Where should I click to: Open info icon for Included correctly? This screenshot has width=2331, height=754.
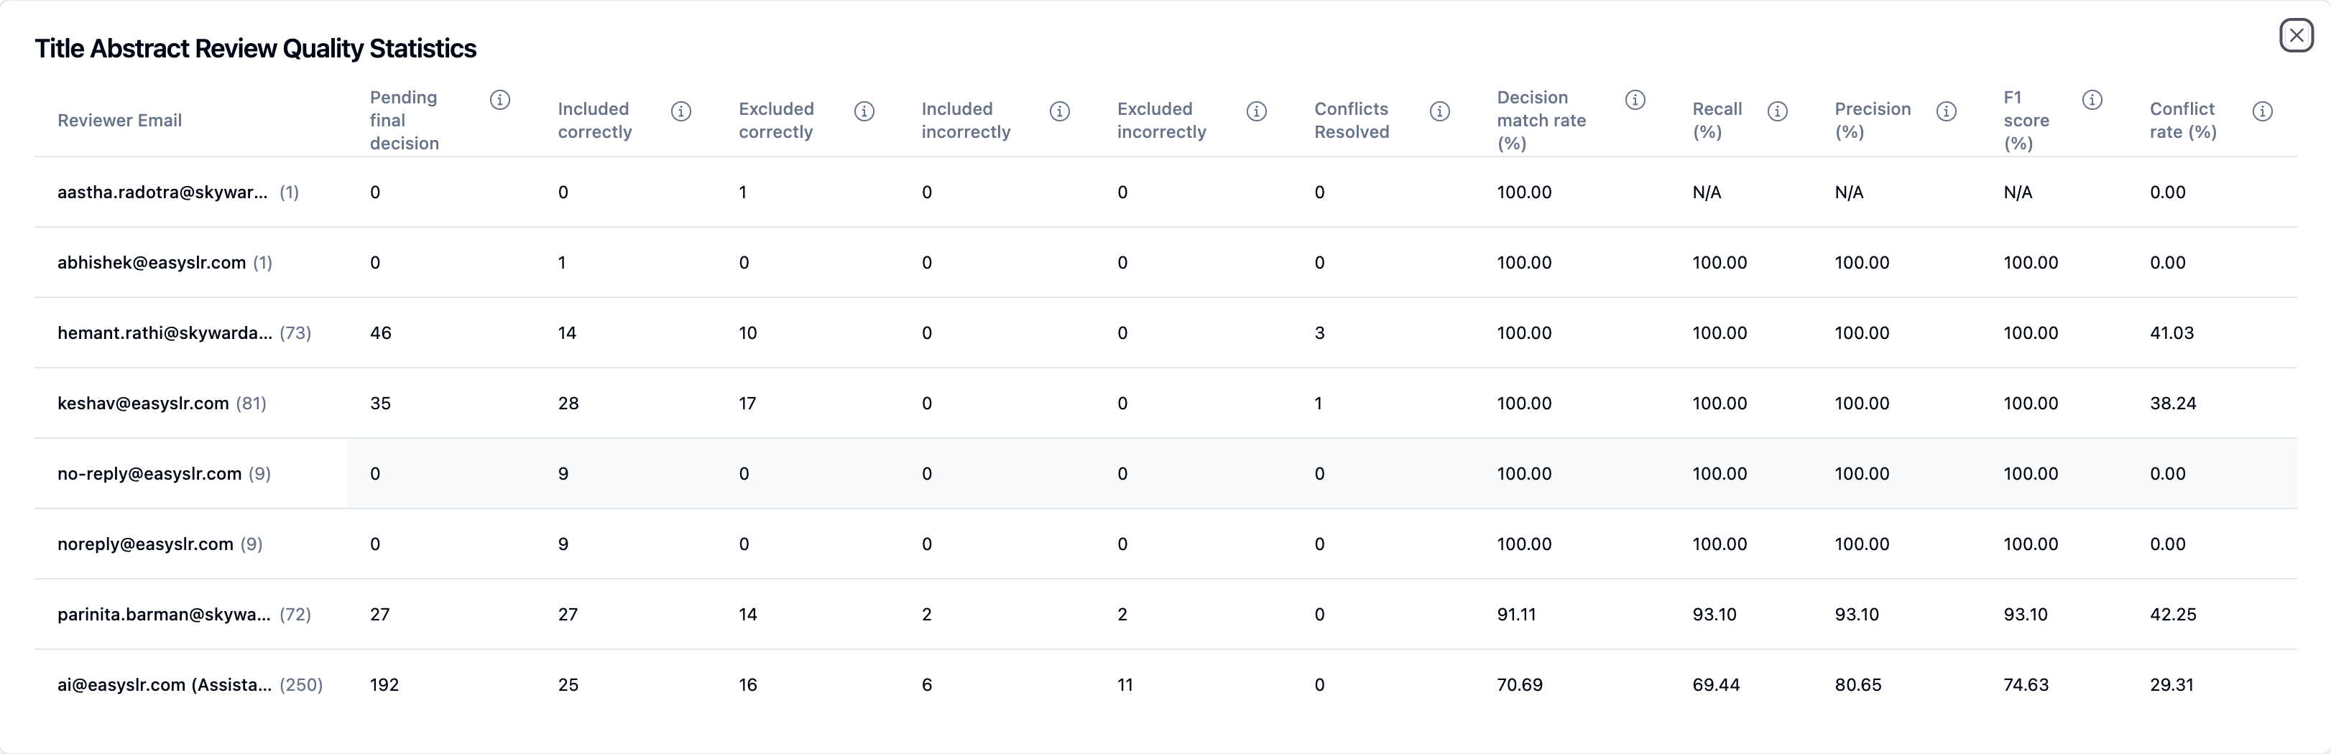(681, 111)
